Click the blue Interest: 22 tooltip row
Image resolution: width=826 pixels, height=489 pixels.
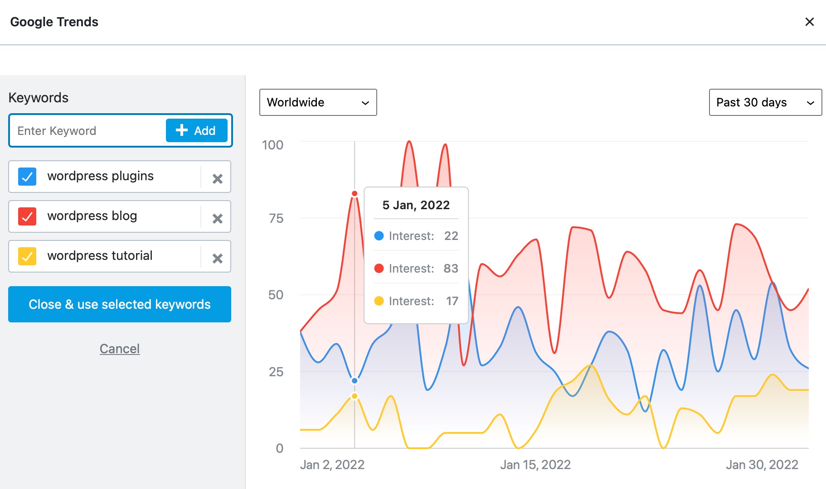click(x=416, y=236)
